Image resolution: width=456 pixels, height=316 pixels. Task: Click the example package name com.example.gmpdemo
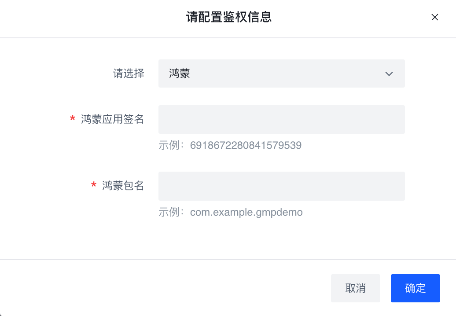pos(246,213)
